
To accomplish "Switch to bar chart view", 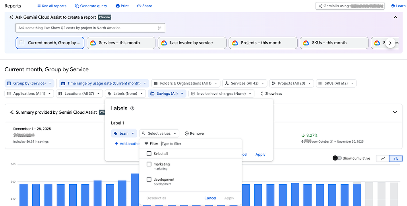I will [396, 158].
